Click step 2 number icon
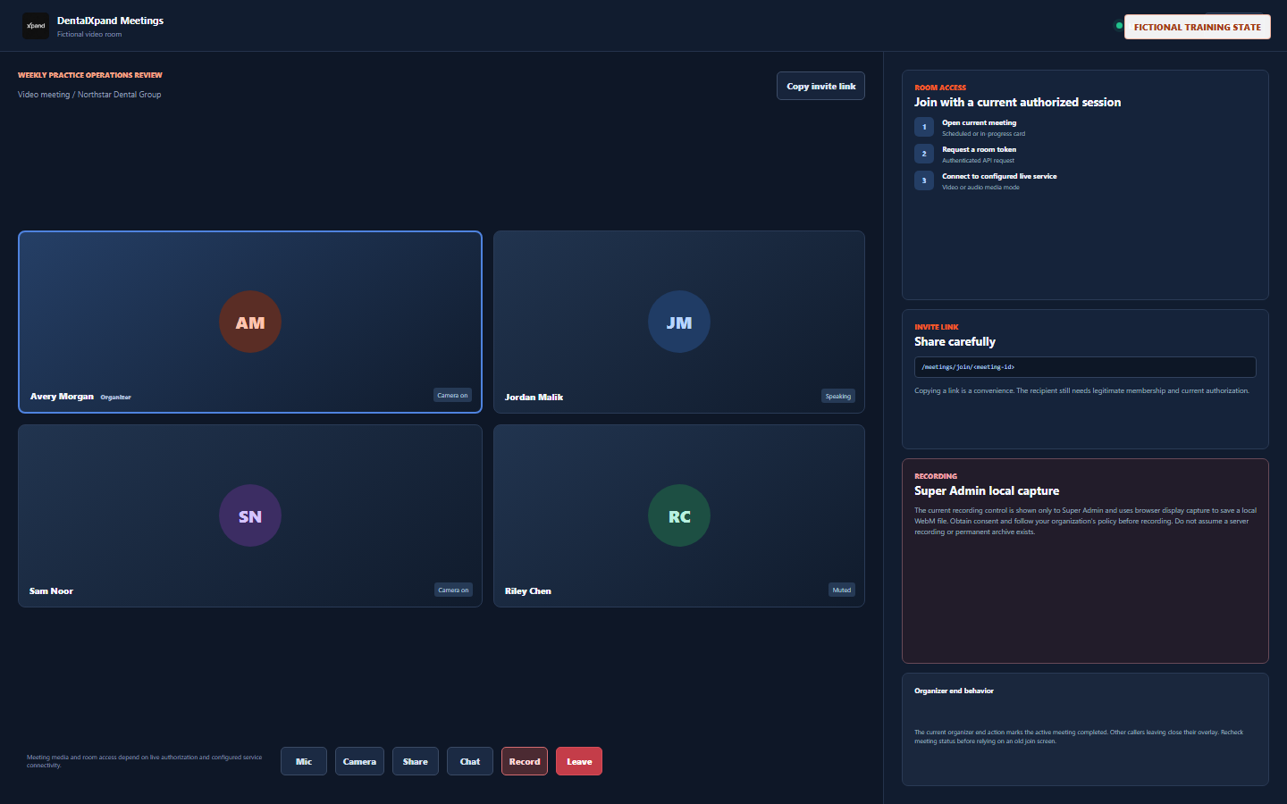Screen dimensions: 1287x804 coord(924,154)
